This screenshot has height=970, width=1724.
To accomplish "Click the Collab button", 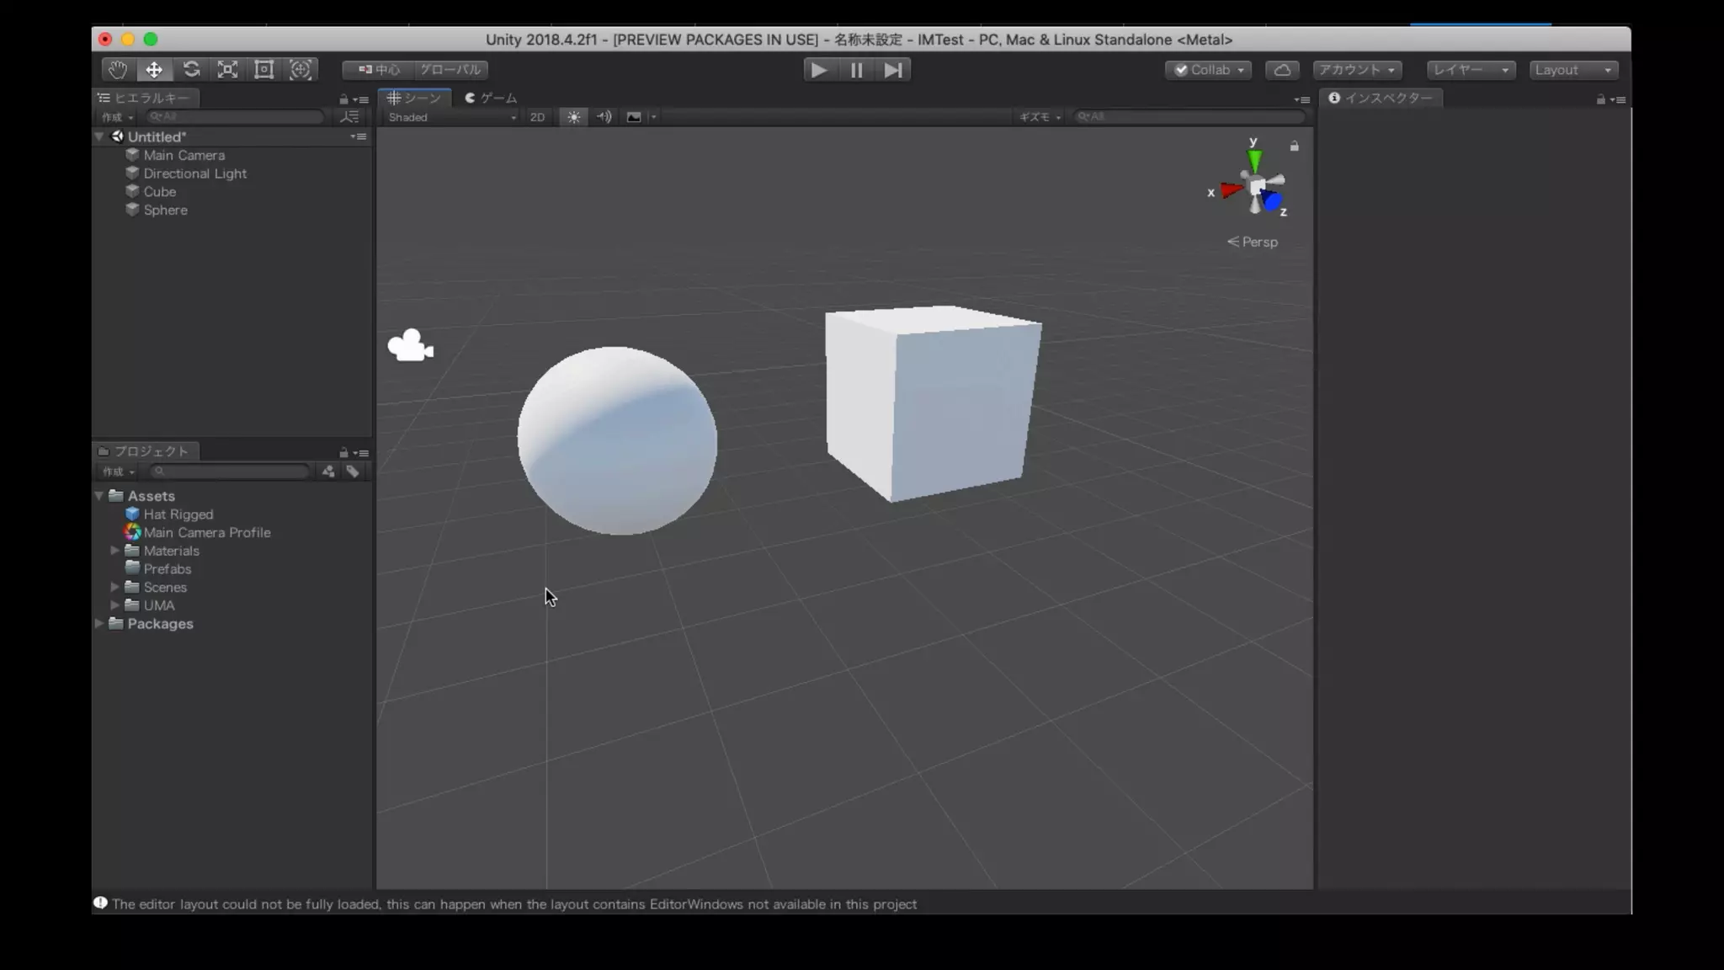I will (x=1209, y=70).
